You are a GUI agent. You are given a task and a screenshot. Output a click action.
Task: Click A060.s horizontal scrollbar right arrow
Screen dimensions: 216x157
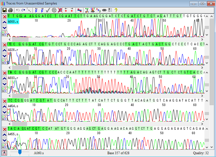click(202, 39)
